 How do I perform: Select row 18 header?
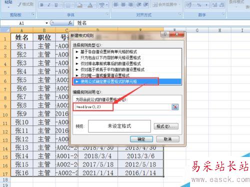point(5,179)
